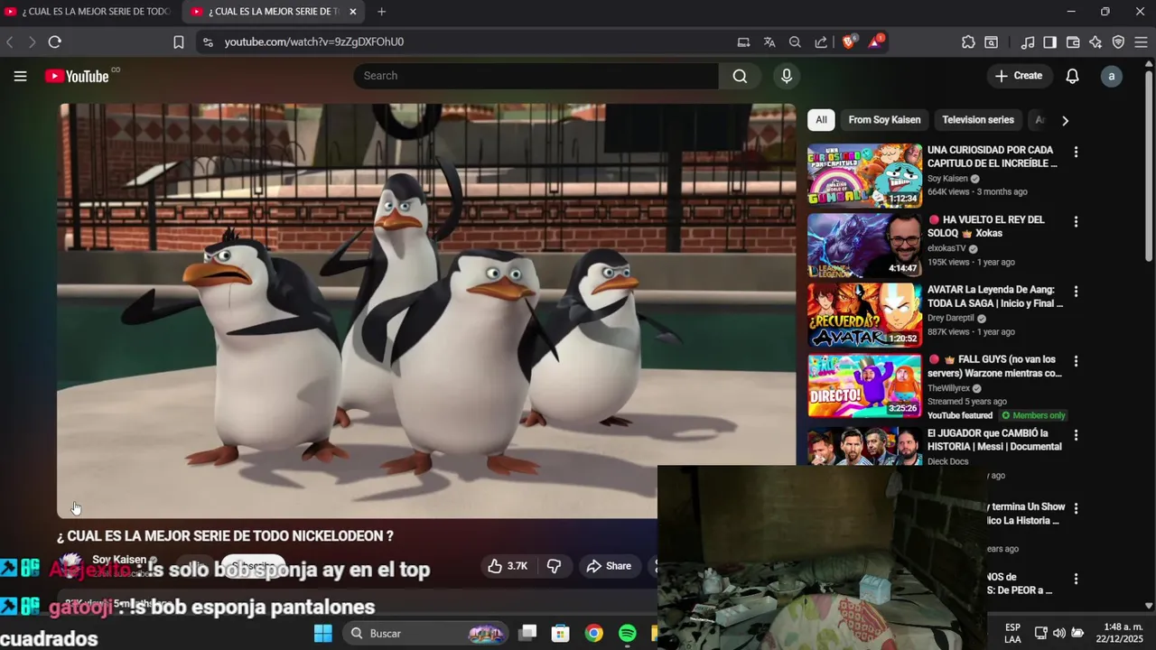
Task: Click the zoom-out magnifier in address bar
Action: point(795,42)
